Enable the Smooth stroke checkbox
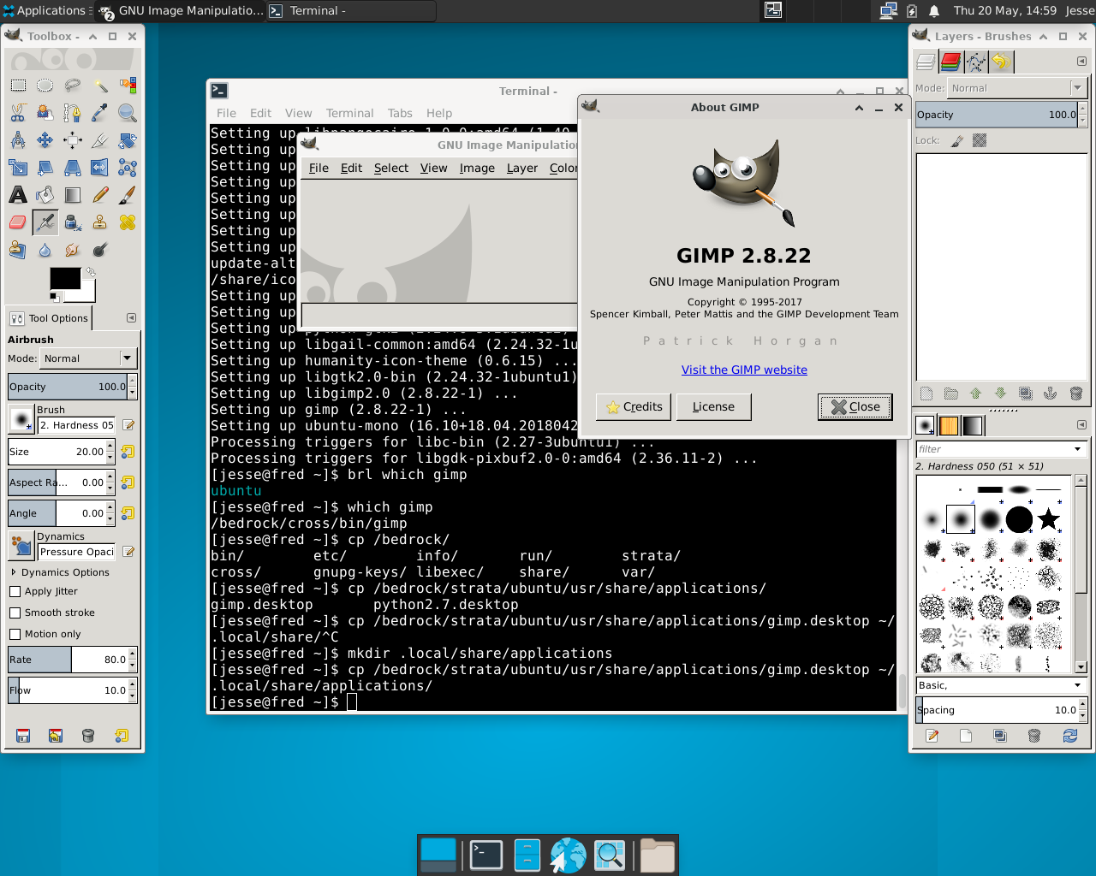Screen dimensions: 1096x876 (x=15, y=613)
